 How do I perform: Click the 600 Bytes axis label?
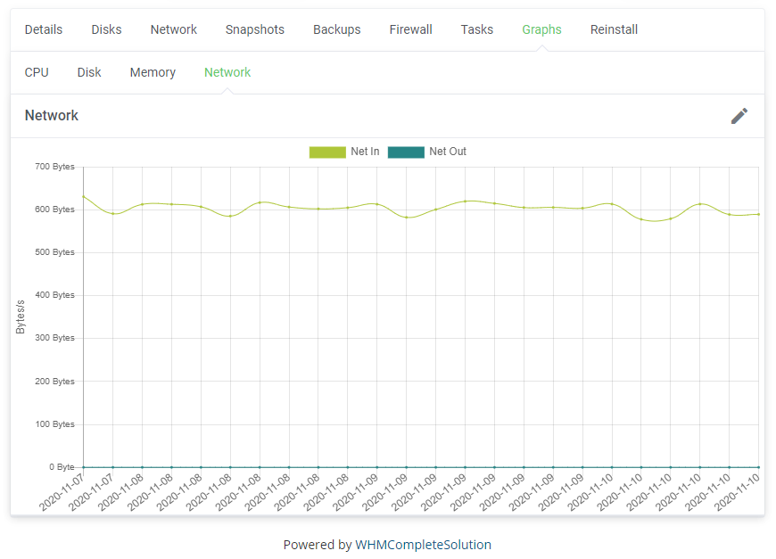click(x=54, y=210)
